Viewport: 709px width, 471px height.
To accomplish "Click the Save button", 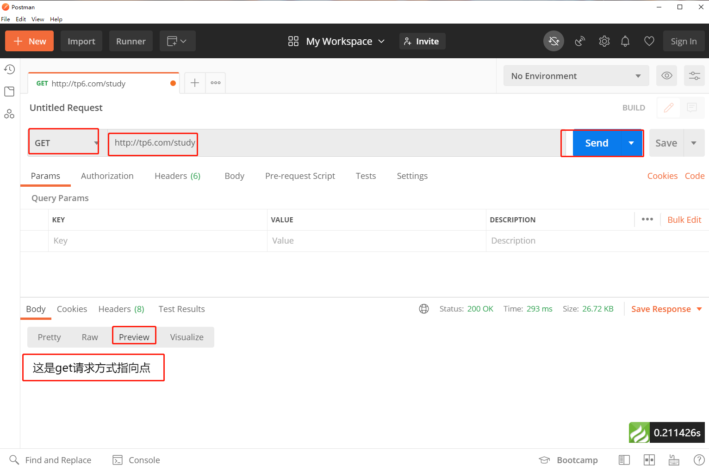I will [x=666, y=143].
